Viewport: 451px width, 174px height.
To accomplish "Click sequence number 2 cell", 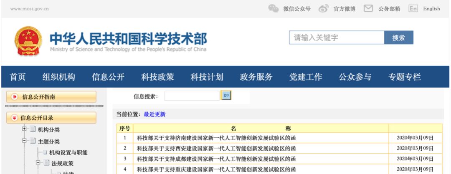I will [125, 148].
